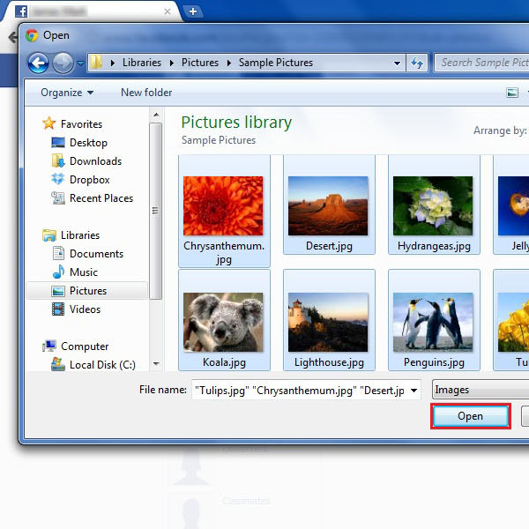Open the Downloads folder in Favorites
The width and height of the screenshot is (529, 529).
95,161
